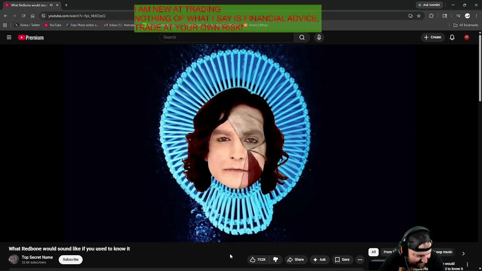Start voice search with microphone icon
Screen dimensions: 482x271
(319, 37)
